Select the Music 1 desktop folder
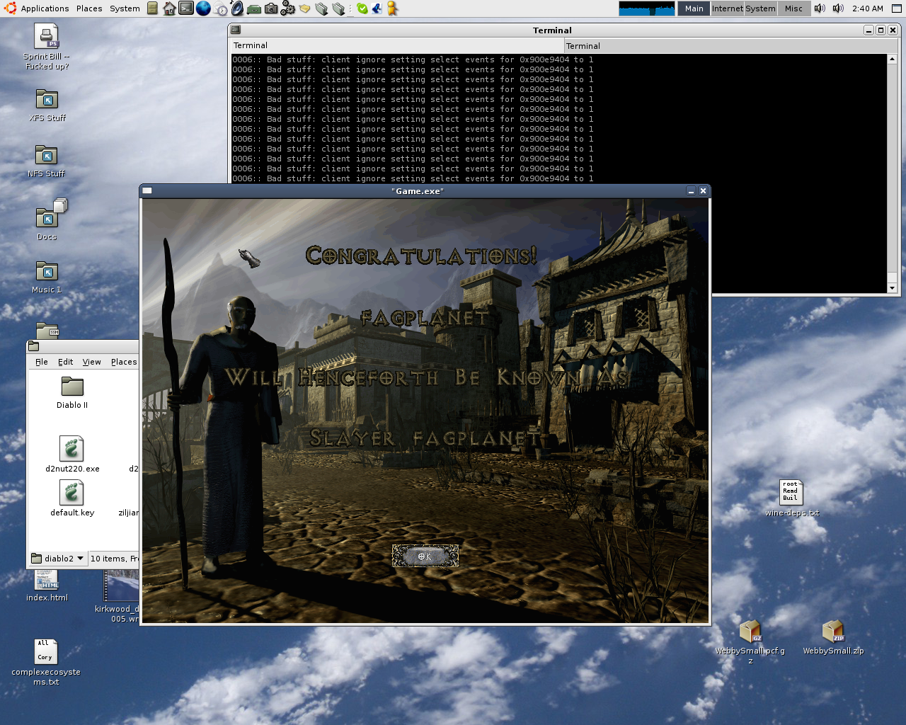Viewport: 906px width, 725px height. (x=47, y=277)
